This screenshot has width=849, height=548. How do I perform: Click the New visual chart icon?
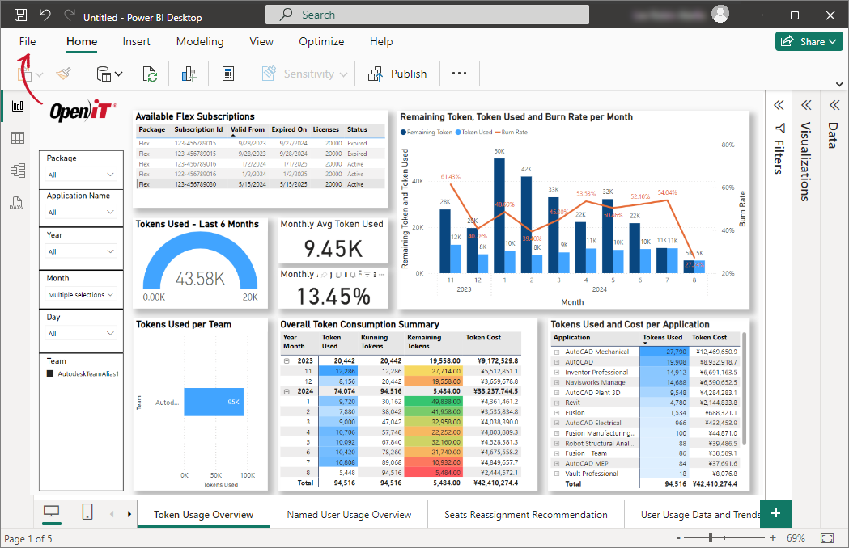tap(189, 74)
